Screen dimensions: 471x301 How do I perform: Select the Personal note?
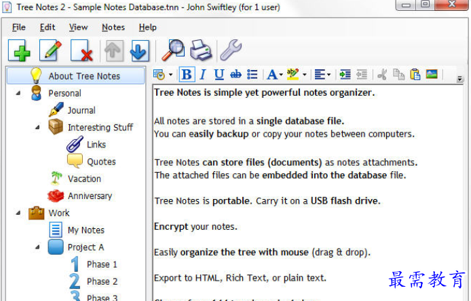tap(65, 93)
